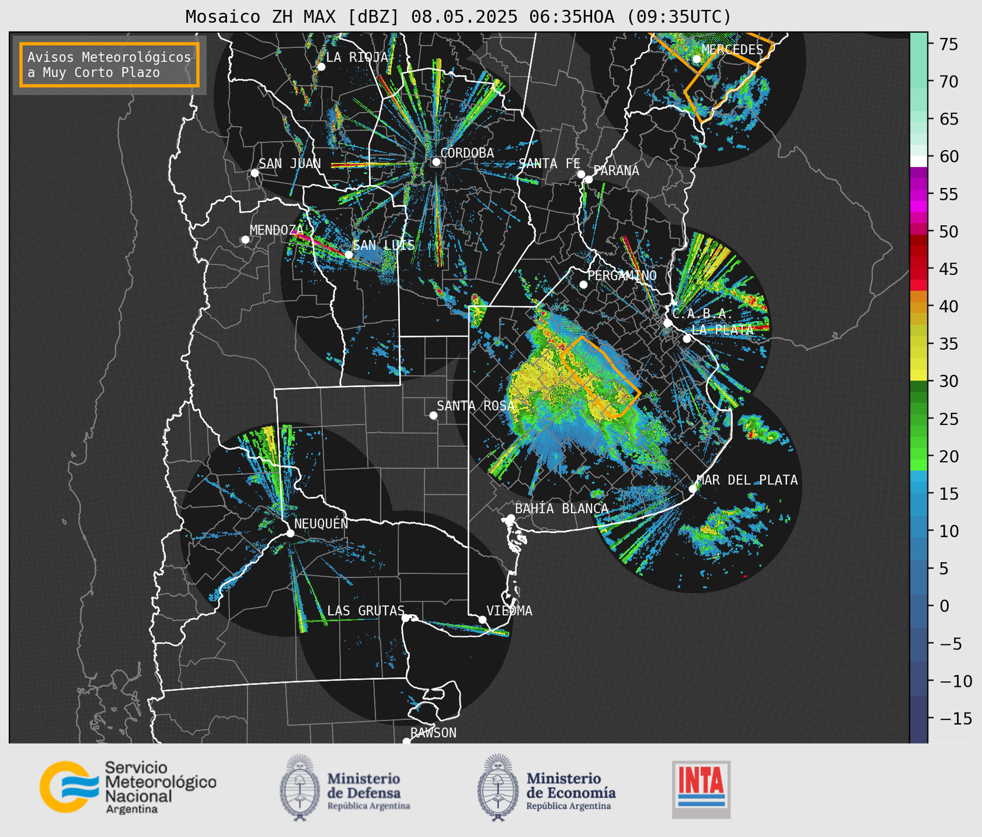Click the LA RIOJA city marker dot
This screenshot has height=837, width=982.
[321, 67]
